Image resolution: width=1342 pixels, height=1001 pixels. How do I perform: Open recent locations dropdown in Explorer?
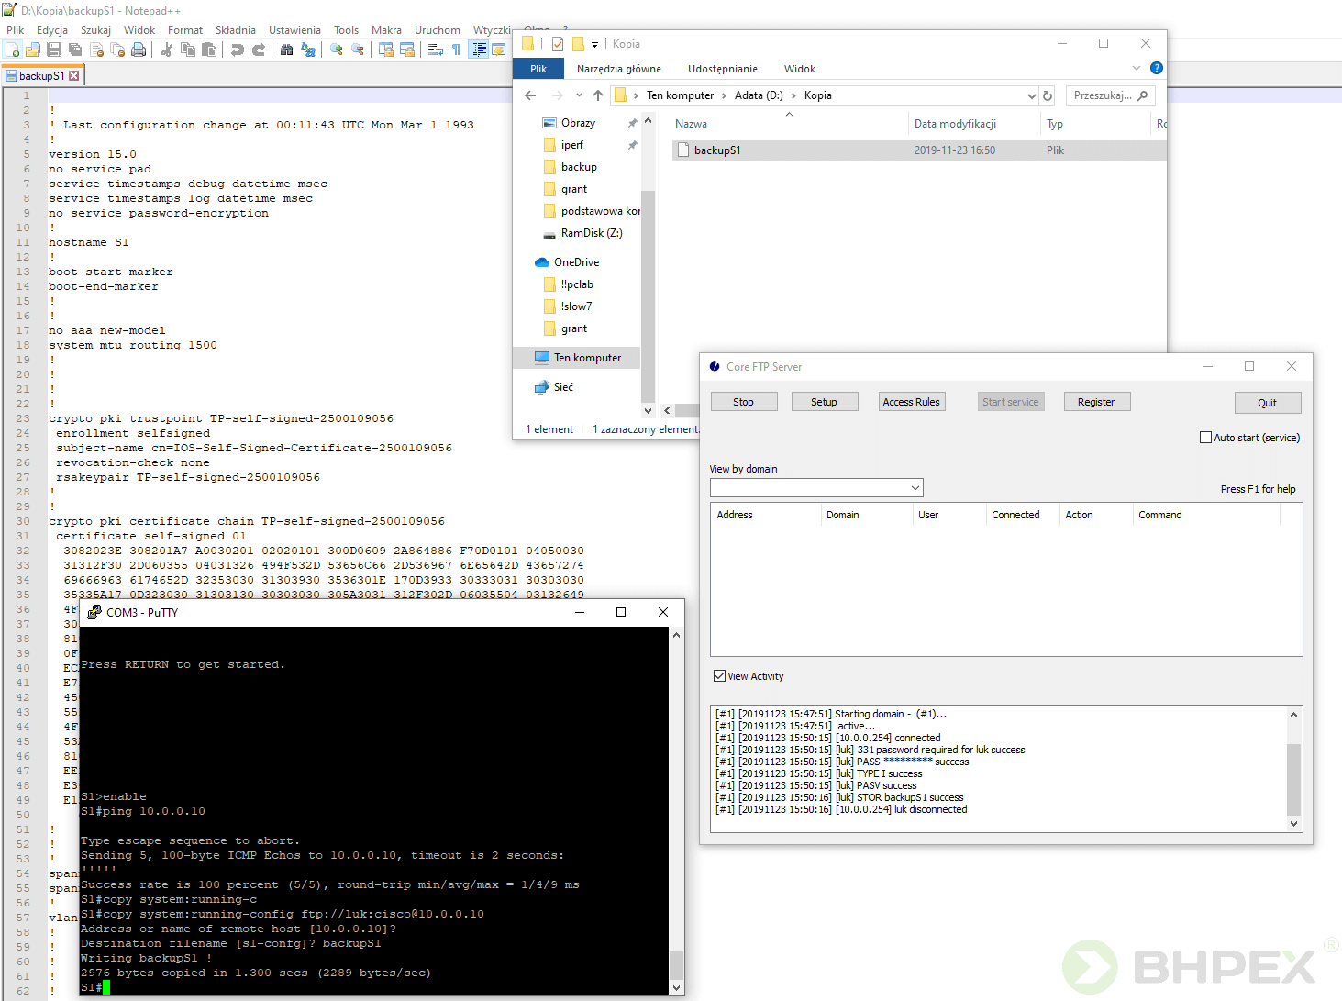tap(579, 95)
